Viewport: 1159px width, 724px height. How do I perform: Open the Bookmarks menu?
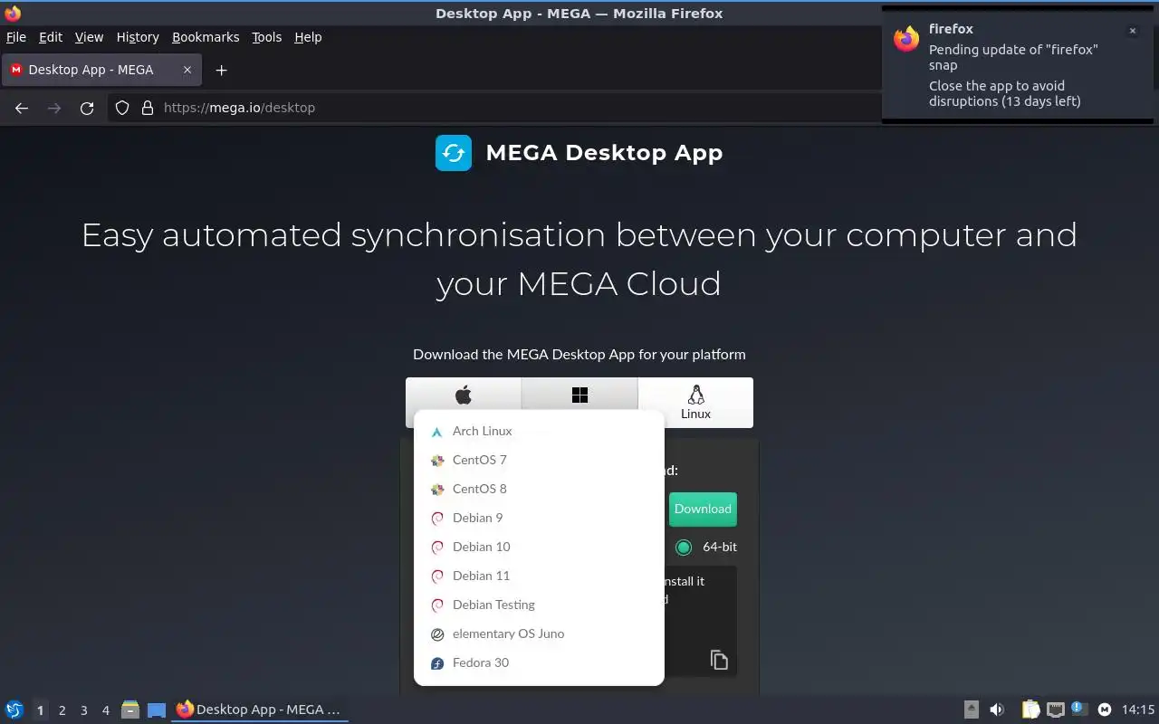point(206,37)
